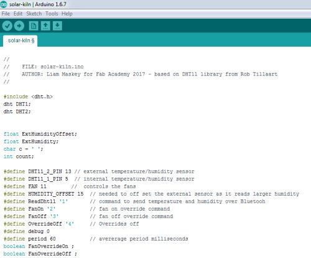
Task: Click the 'fan off override command' comment
Action: pos(136,216)
